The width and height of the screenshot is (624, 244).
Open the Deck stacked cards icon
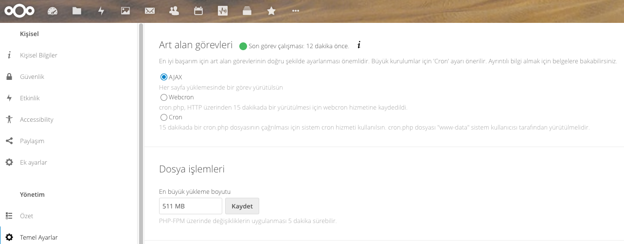coord(247,11)
